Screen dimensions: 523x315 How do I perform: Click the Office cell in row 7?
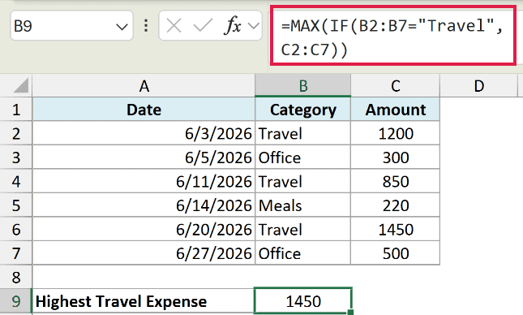point(303,253)
